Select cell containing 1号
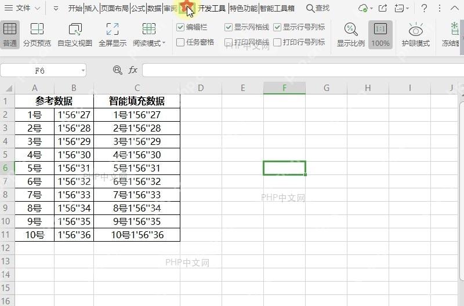The height and width of the screenshot is (306, 464). pyautogui.click(x=35, y=115)
